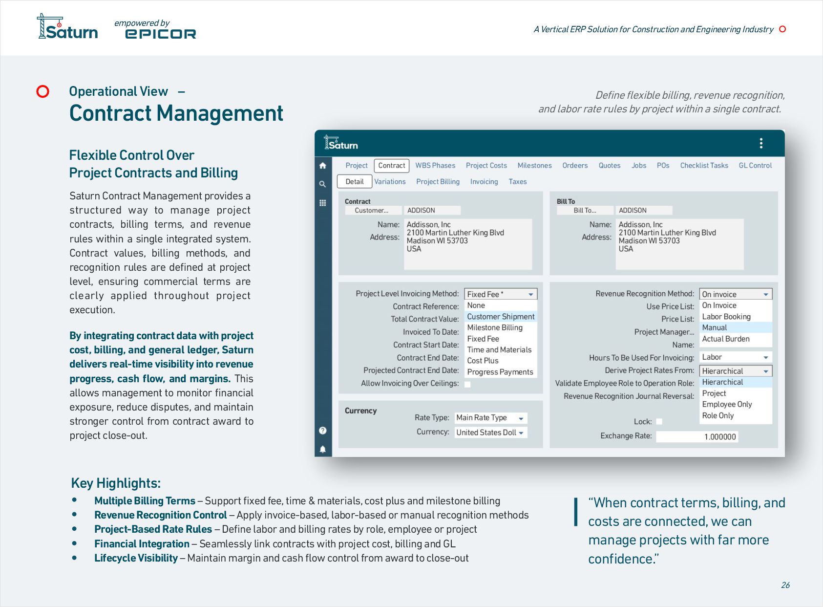Viewport: 823px width, 607px height.
Task: Go to the Invoicing sub-tab
Action: click(x=484, y=182)
